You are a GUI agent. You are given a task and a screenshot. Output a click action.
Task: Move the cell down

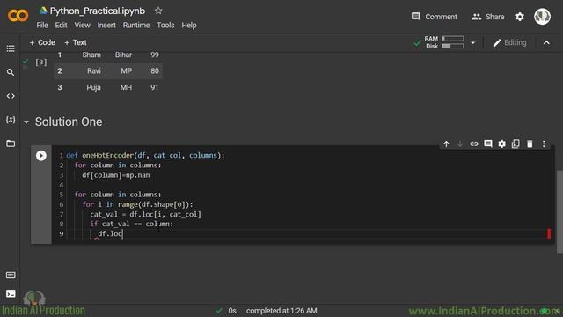460,144
